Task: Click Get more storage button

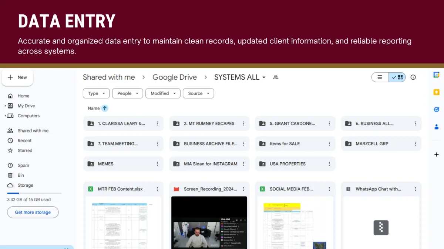Action: click(x=33, y=212)
